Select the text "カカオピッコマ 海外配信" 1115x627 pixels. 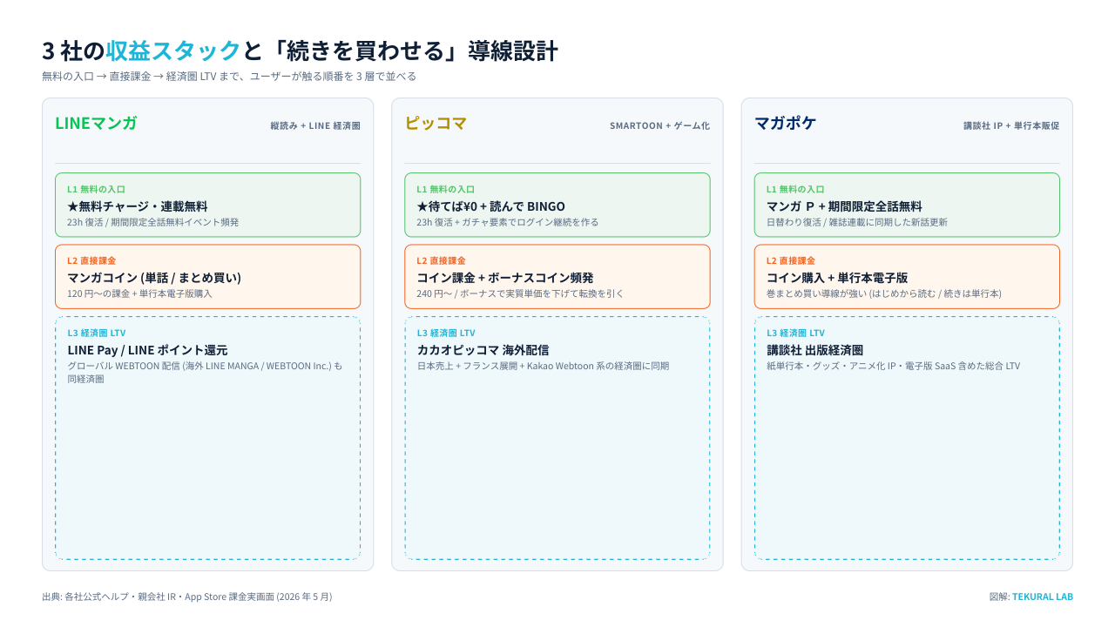(x=483, y=350)
